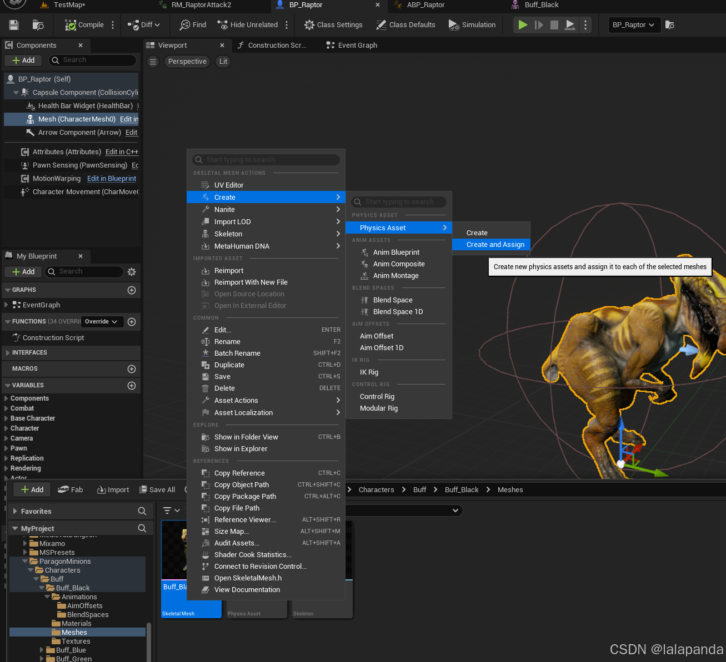This screenshot has height=662, width=726.
Task: Open functions Override dropdown
Action: click(x=102, y=322)
